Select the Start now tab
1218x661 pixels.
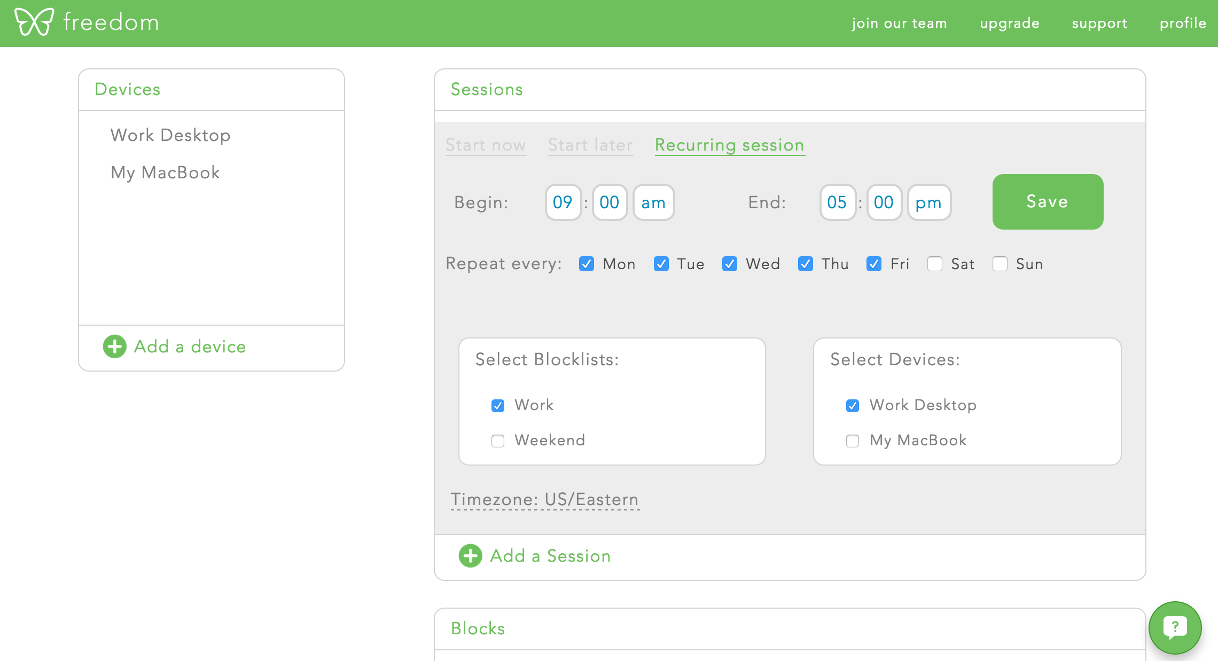[x=485, y=145]
